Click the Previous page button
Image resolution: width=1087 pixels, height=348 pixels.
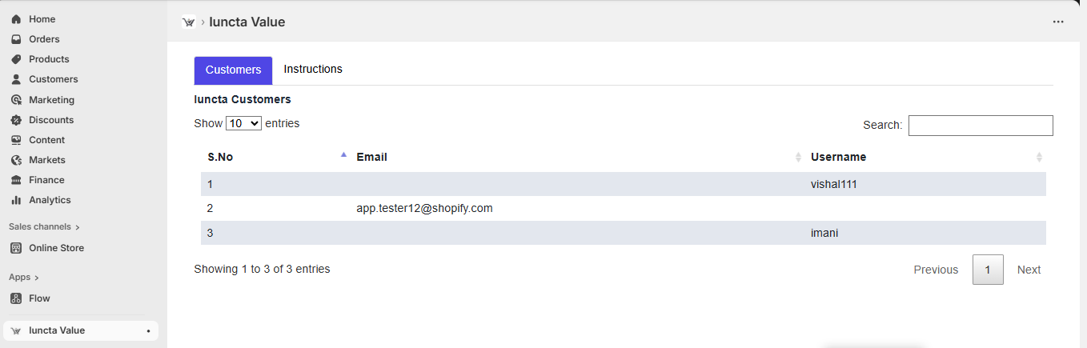[936, 270]
